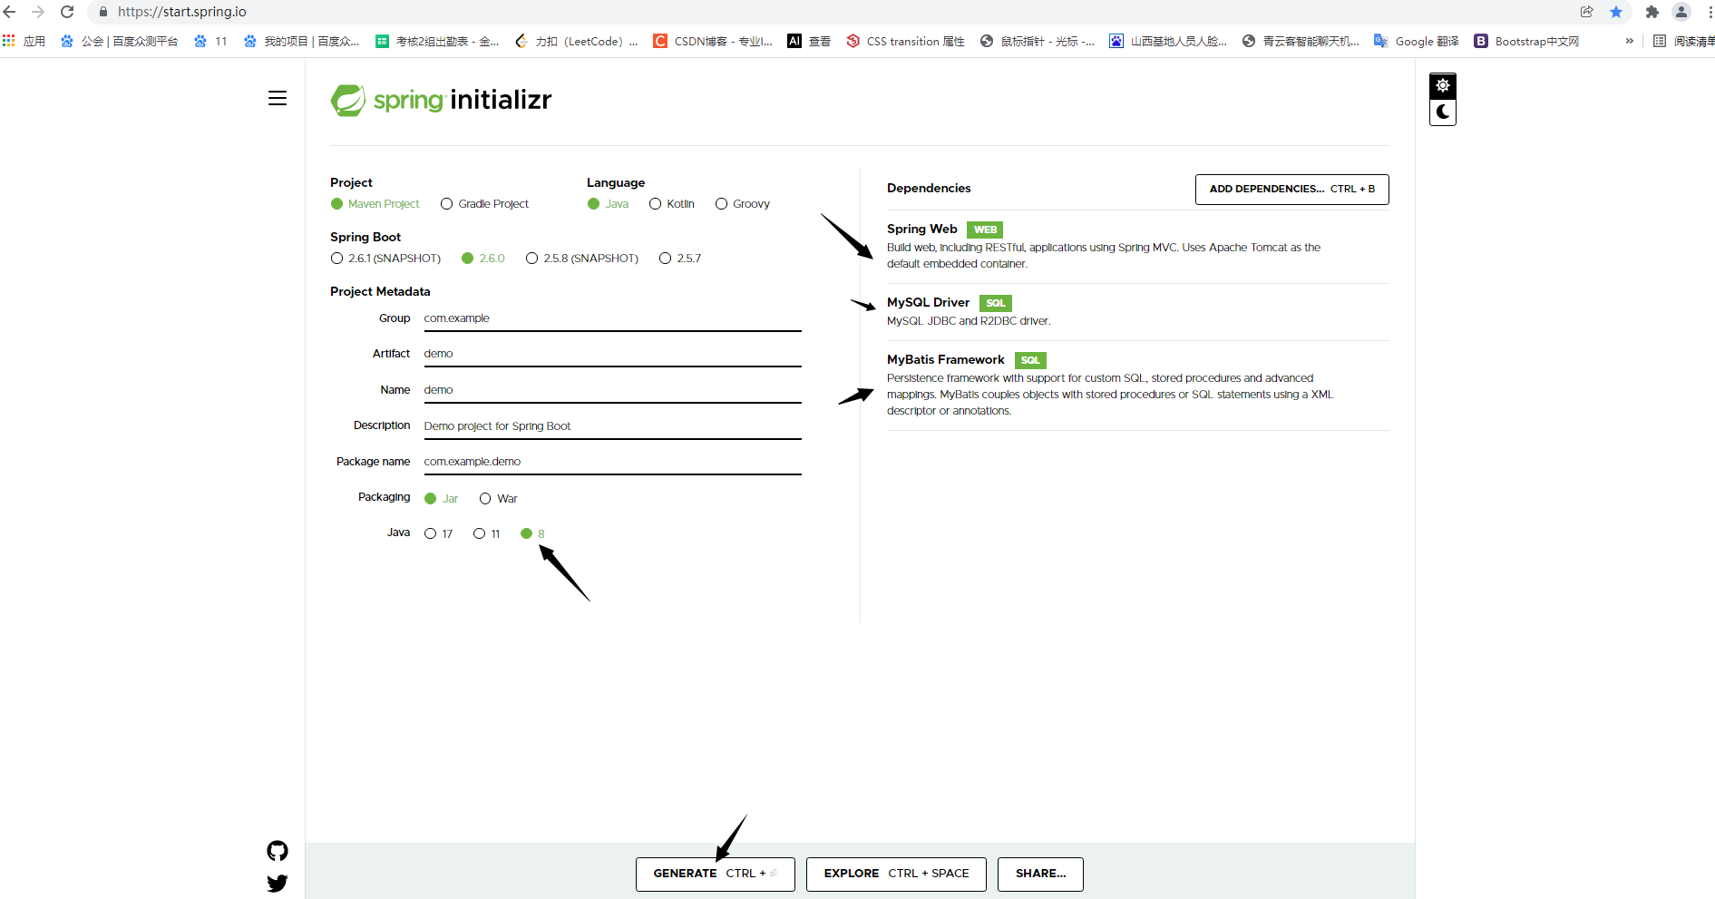This screenshot has height=899, width=1715.
Task: Select Spring Boot 2.6.0
Action: click(482, 259)
